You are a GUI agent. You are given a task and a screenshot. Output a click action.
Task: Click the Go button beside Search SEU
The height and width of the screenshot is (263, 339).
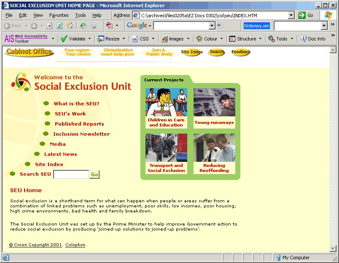94,174
